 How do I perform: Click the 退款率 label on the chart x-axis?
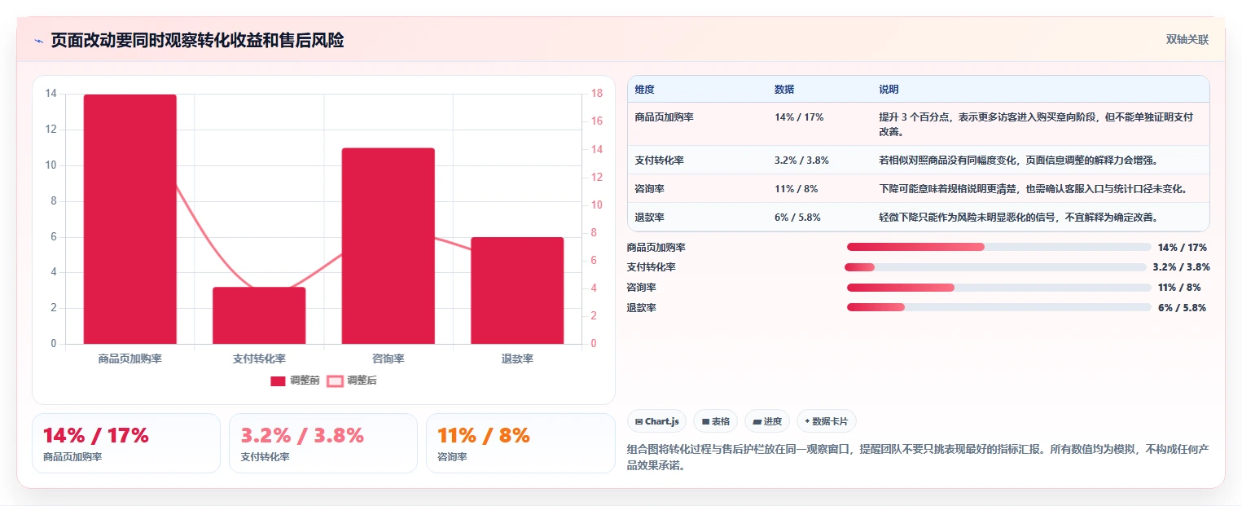(517, 359)
